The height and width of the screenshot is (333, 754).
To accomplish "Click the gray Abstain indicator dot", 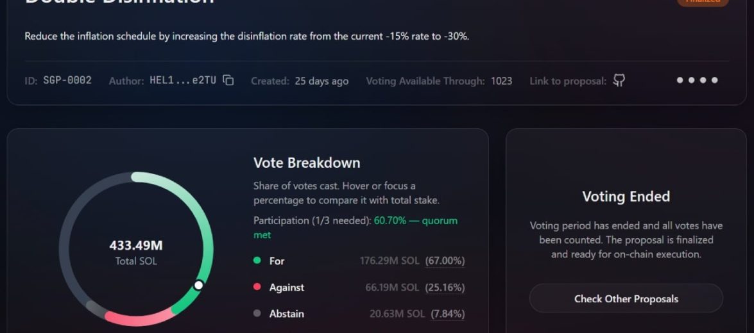I will pyautogui.click(x=257, y=313).
